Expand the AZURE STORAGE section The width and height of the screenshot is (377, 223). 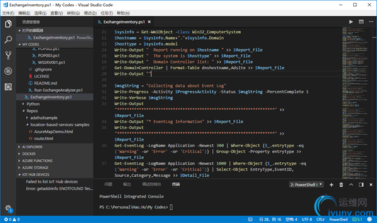coord(55,168)
